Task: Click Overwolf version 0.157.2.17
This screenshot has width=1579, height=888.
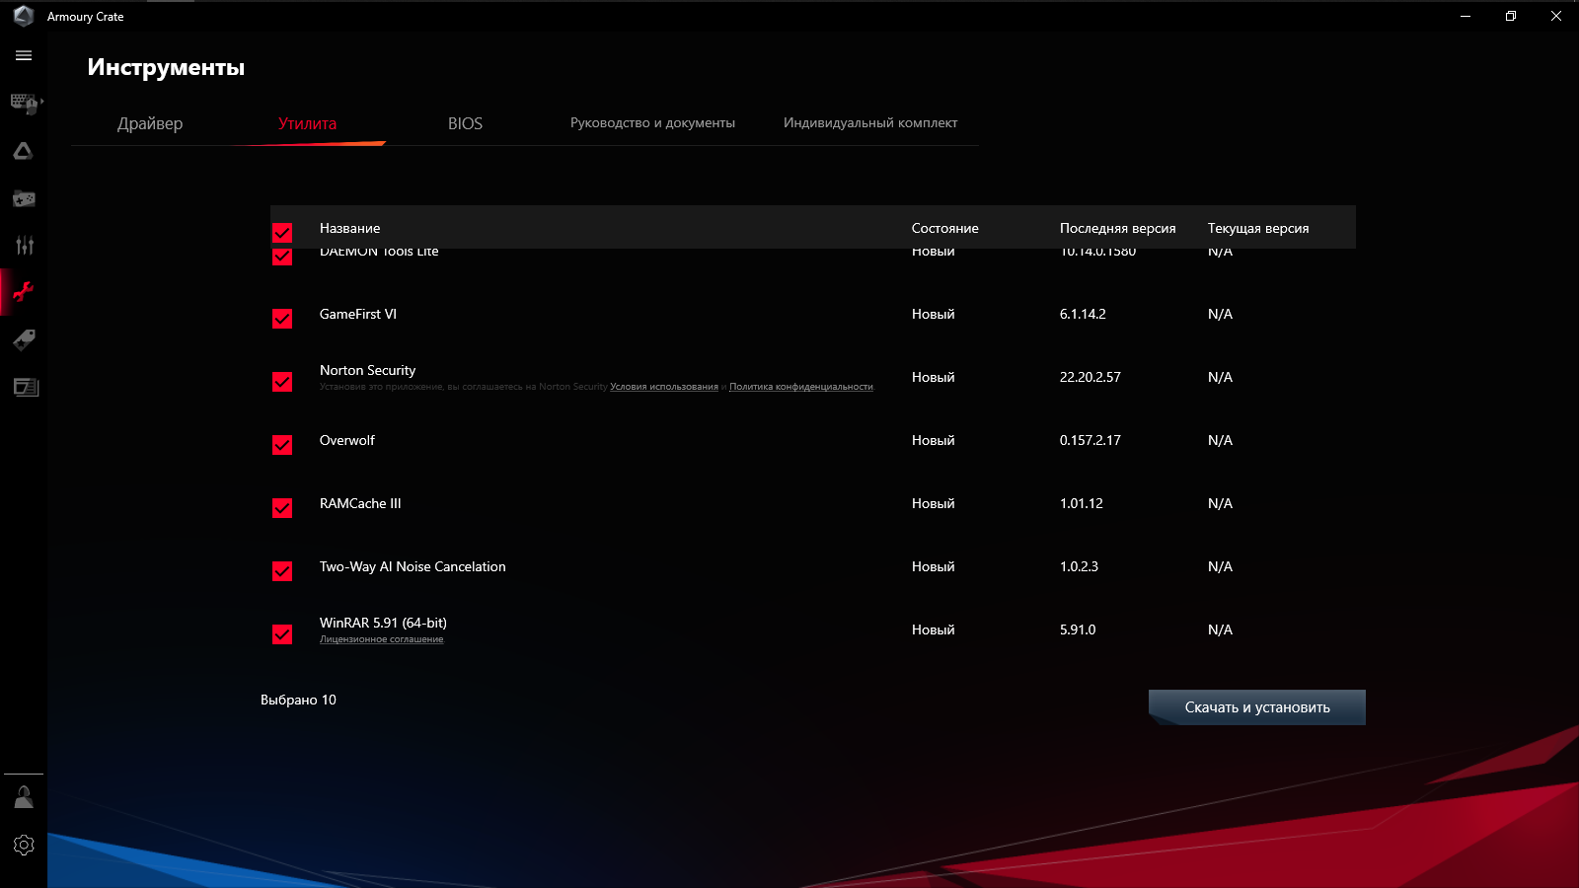Action: coord(1090,440)
